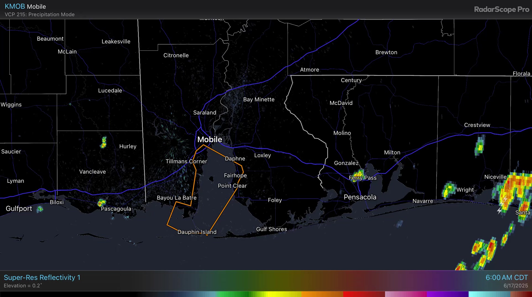Click the Navarre map label
The height and width of the screenshot is (297, 532).
(x=423, y=201)
